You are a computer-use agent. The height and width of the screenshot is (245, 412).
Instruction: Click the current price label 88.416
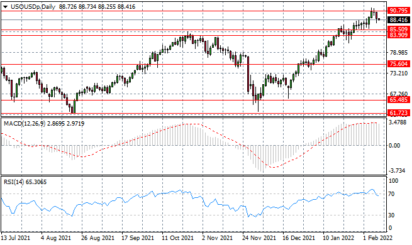point(399,20)
